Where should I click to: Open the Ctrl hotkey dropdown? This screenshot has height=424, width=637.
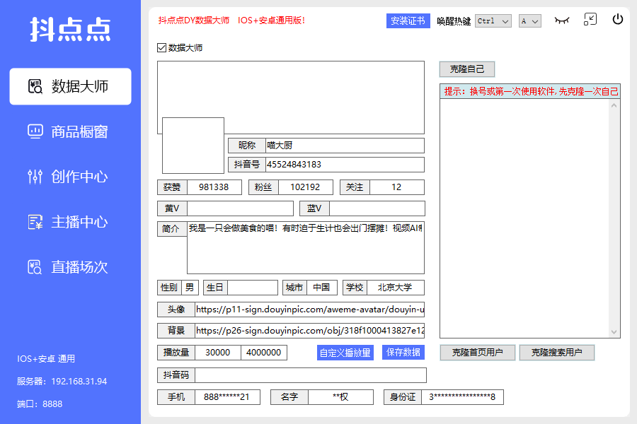(493, 20)
